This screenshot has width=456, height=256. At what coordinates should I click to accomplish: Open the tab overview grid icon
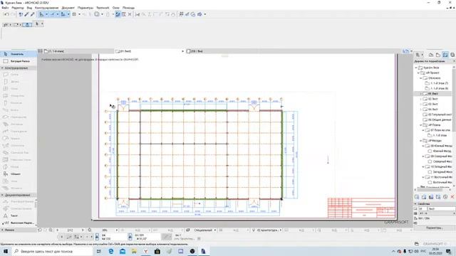pos(40,51)
